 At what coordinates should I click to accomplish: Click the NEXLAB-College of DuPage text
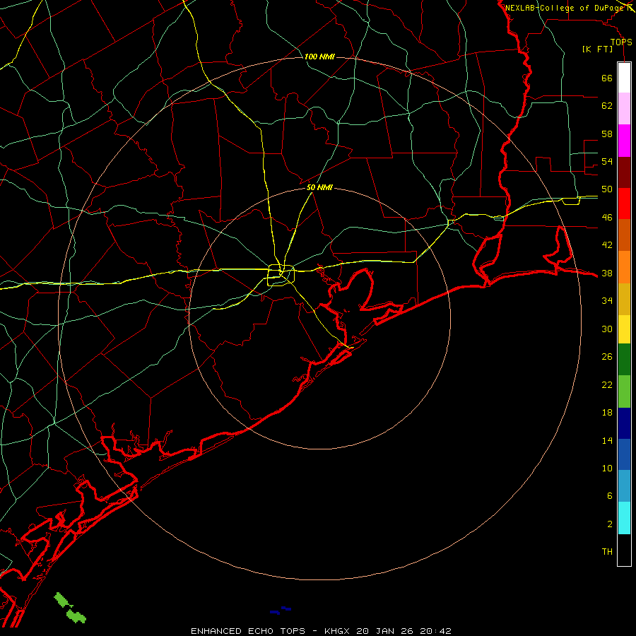564,8
